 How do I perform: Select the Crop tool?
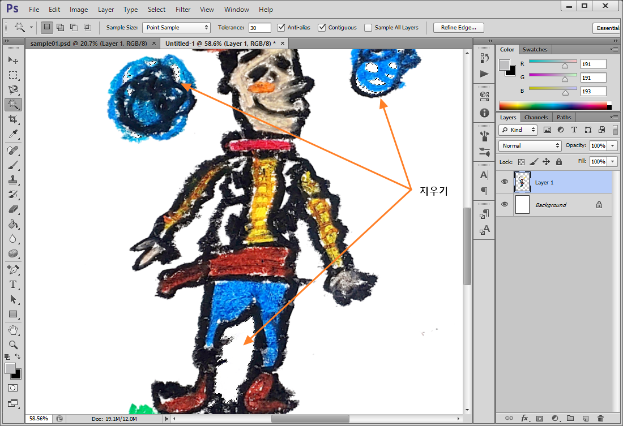(12, 119)
